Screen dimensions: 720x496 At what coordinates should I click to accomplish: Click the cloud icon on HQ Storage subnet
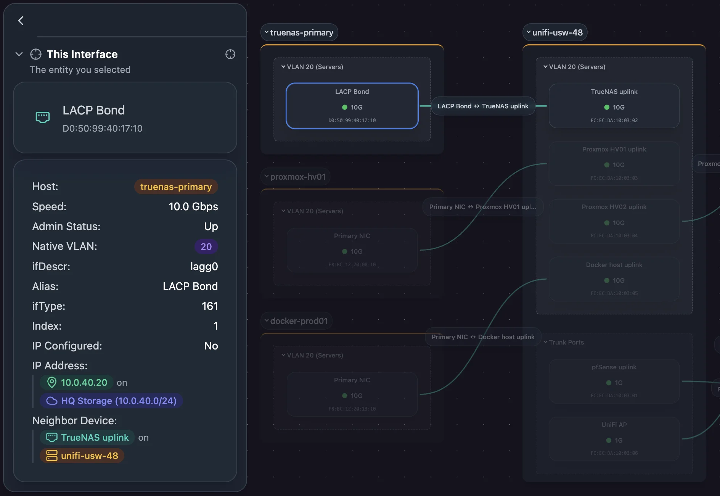[x=52, y=401]
